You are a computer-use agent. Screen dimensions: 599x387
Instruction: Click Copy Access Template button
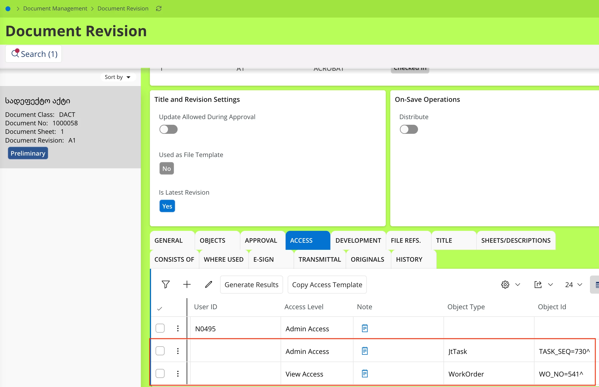tap(327, 284)
